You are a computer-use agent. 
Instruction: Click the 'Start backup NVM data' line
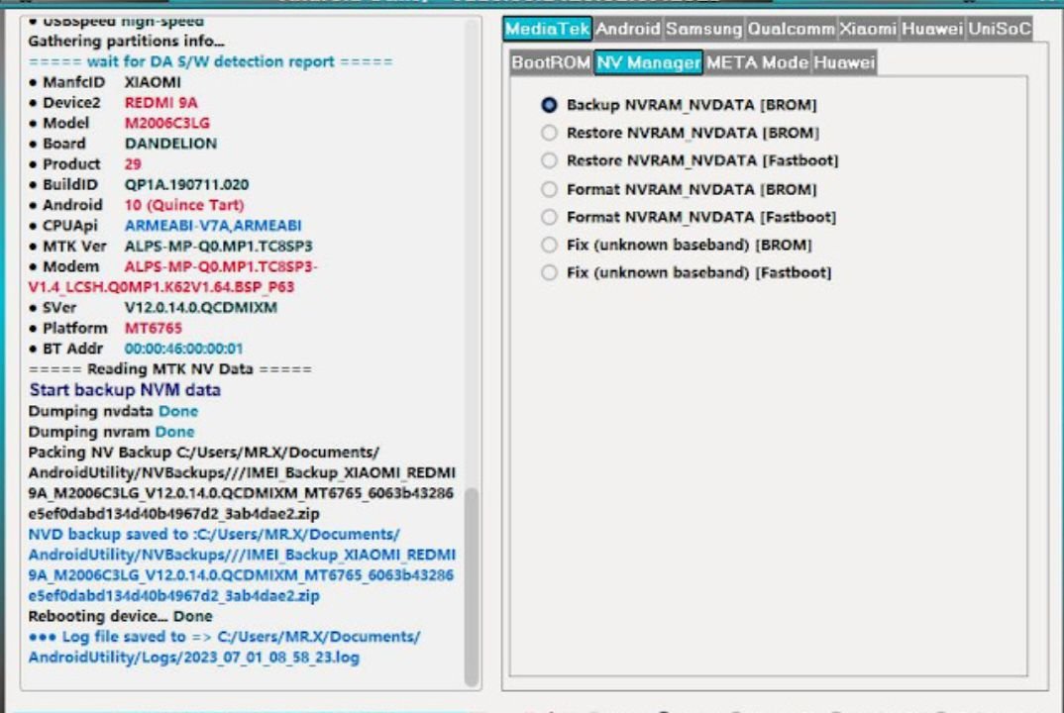pos(125,390)
